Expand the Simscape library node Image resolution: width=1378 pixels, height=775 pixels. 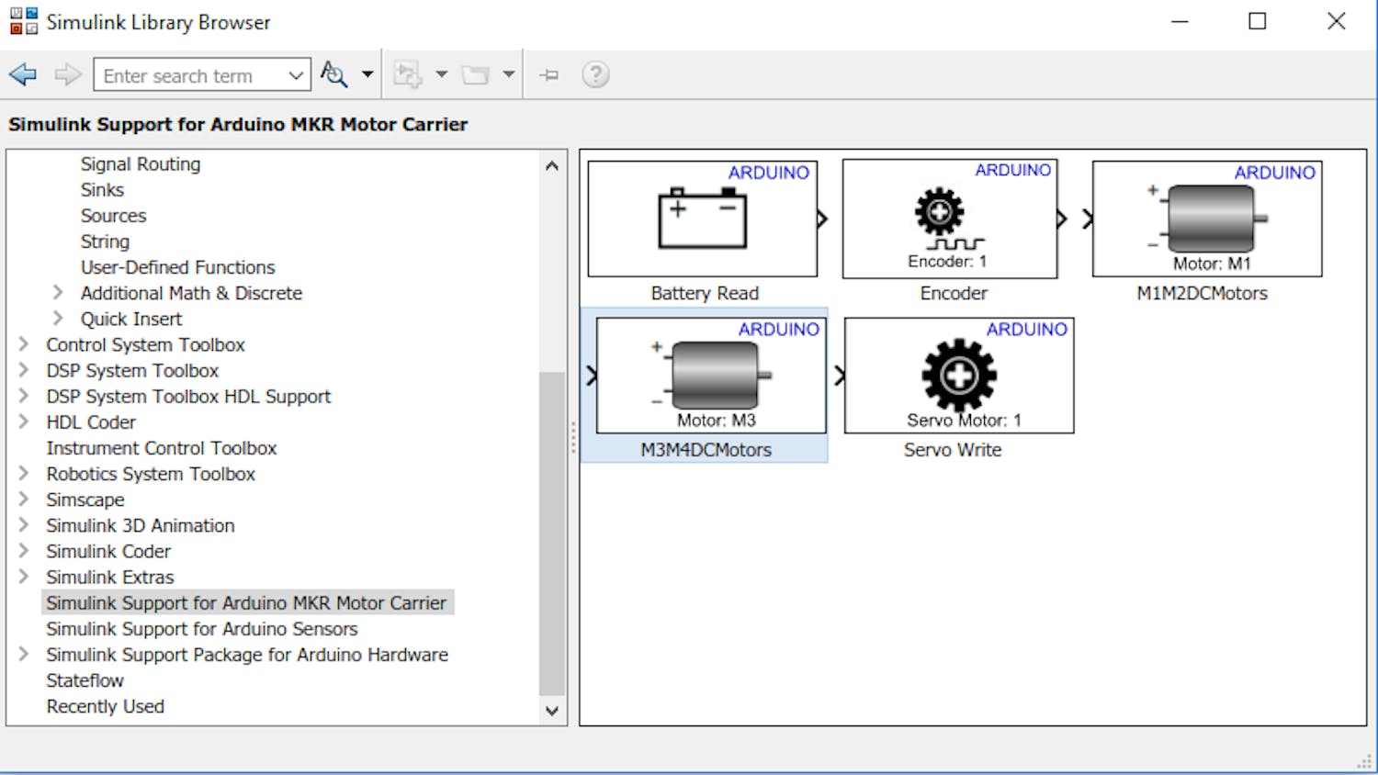point(24,500)
